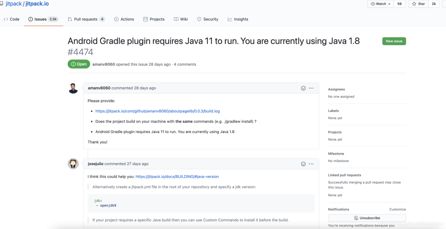Click the '27 days ago' comment timestamp

pyautogui.click(x=138, y=164)
